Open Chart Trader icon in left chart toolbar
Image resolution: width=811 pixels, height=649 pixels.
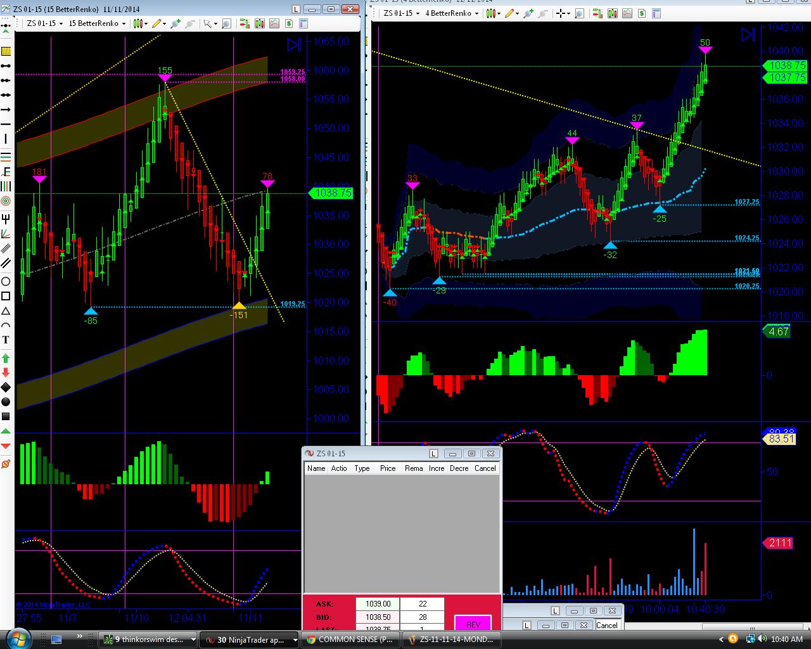point(245,23)
